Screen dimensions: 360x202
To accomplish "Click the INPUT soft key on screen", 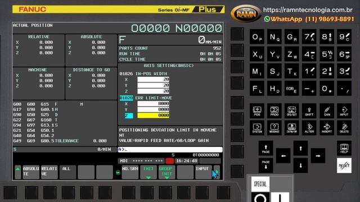I will pyautogui.click(x=203, y=172).
